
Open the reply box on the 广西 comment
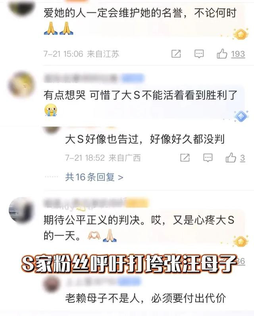(x=208, y=158)
